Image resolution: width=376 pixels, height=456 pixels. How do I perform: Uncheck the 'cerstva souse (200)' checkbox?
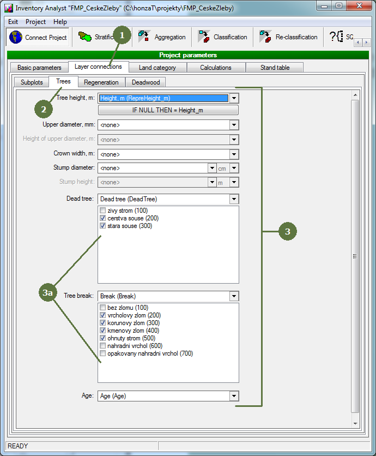[x=103, y=218]
